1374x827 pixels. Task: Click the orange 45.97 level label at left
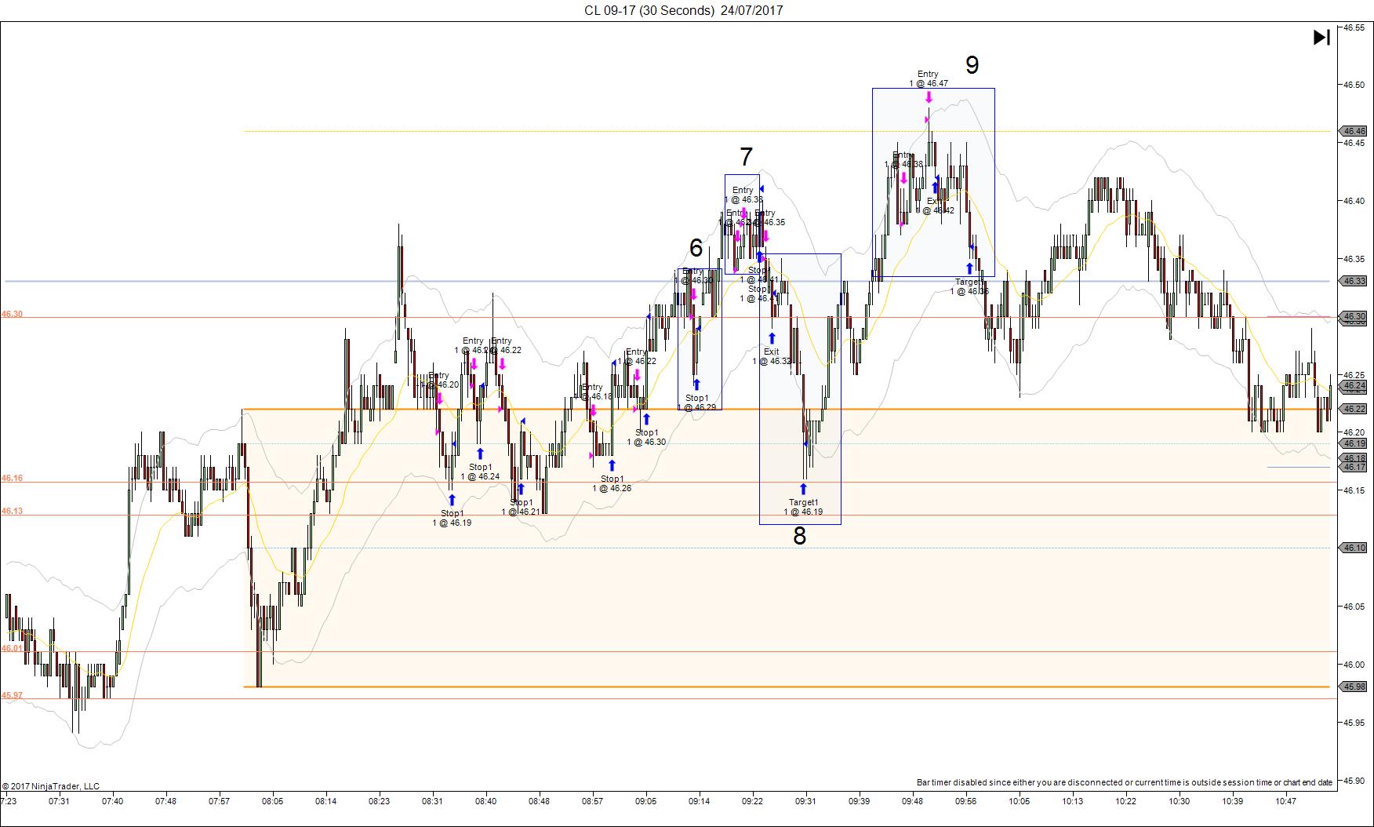[x=12, y=695]
